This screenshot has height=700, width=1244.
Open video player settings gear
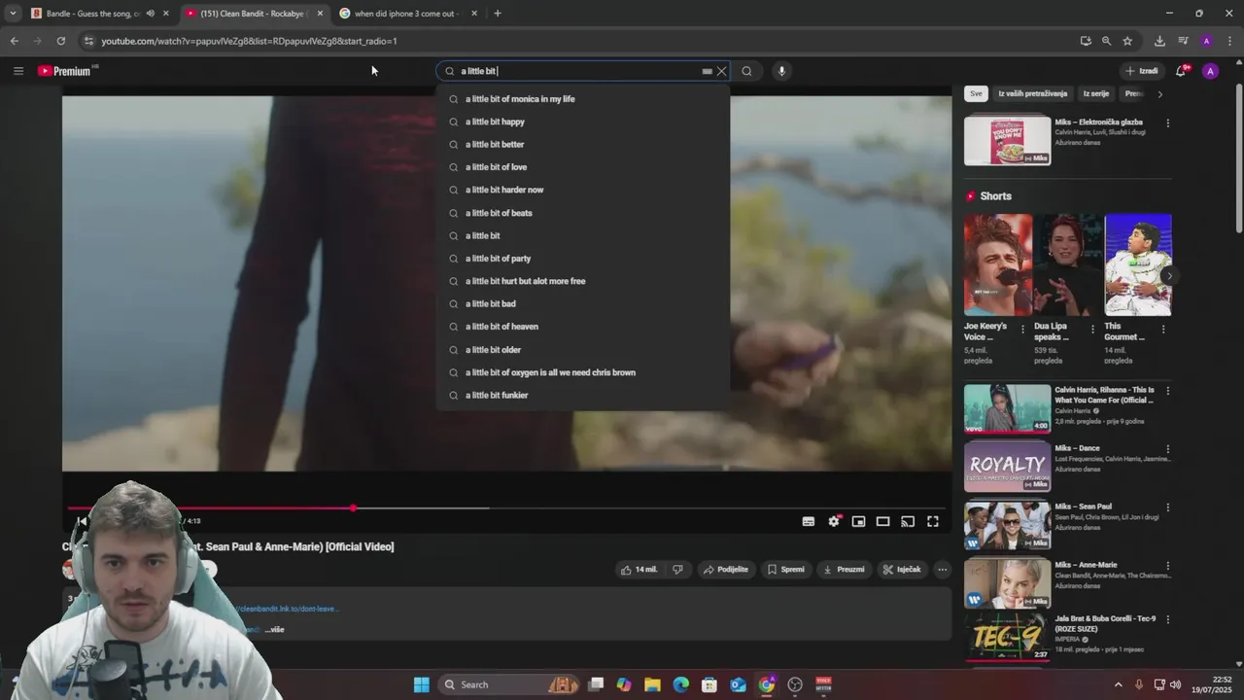[834, 522]
